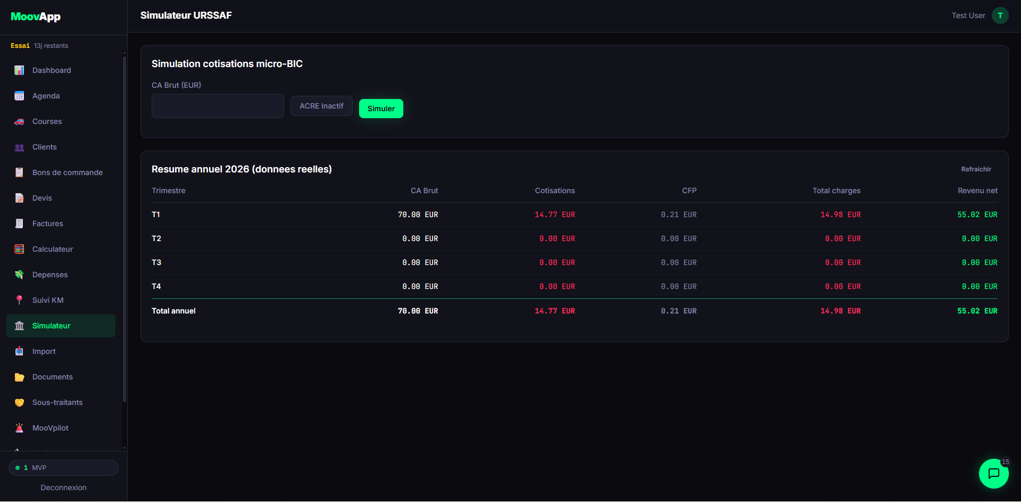
Task: Click the CFP column header
Action: point(689,191)
